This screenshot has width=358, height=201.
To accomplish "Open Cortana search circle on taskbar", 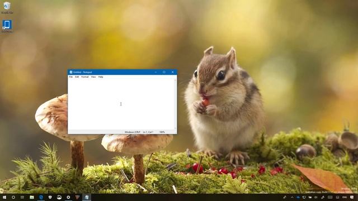I will tap(13, 197).
